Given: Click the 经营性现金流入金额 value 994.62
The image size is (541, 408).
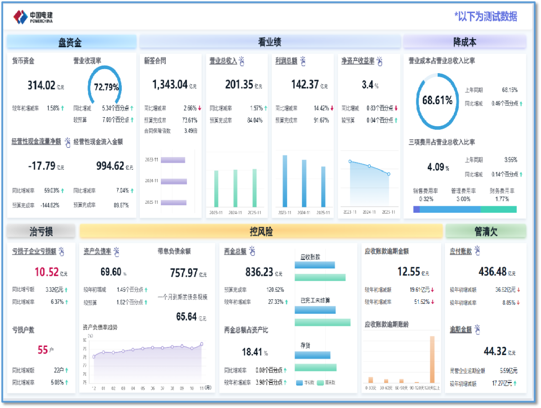Looking at the screenshot, I should [110, 166].
